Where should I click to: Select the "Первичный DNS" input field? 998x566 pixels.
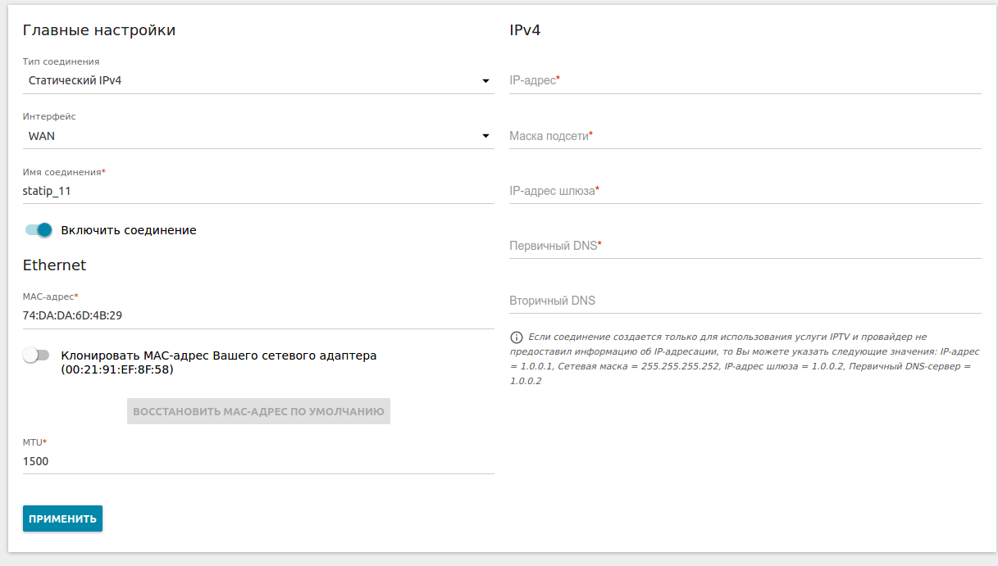point(745,246)
